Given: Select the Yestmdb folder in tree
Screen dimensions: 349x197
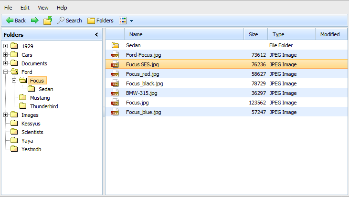Looking at the screenshot, I should coord(32,149).
